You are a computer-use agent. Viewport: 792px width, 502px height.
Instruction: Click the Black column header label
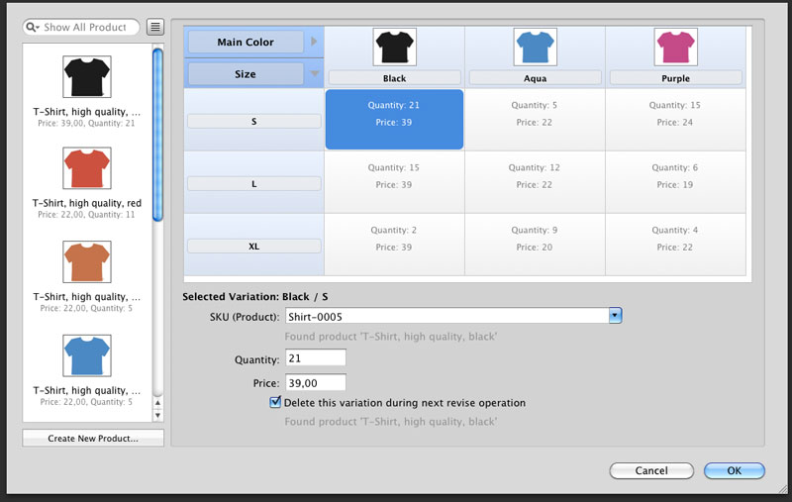click(x=394, y=78)
